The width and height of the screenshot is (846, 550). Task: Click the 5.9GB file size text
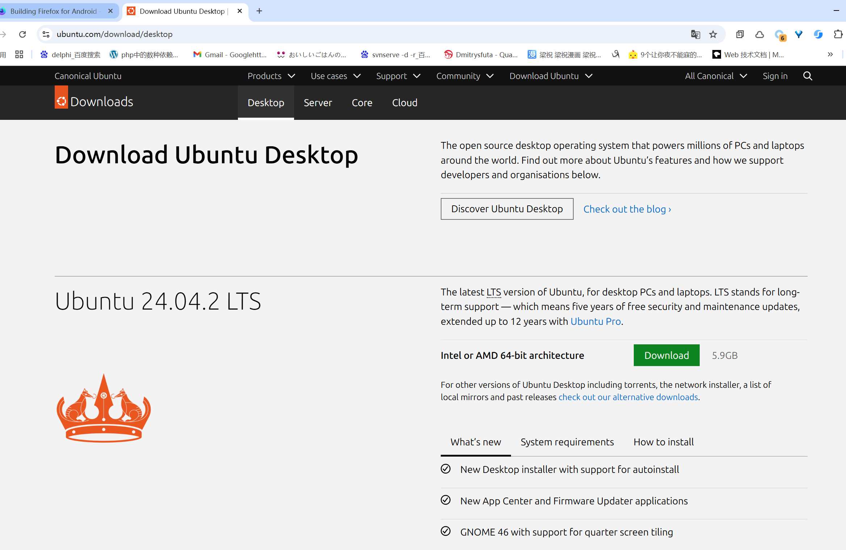coord(725,356)
